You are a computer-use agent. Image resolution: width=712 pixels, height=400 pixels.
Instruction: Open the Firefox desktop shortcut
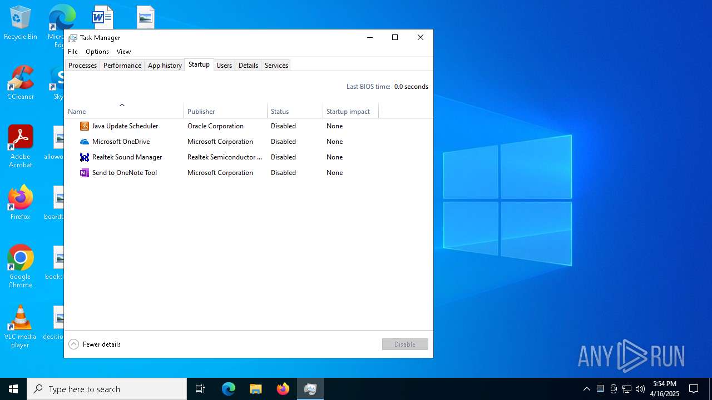tap(21, 203)
